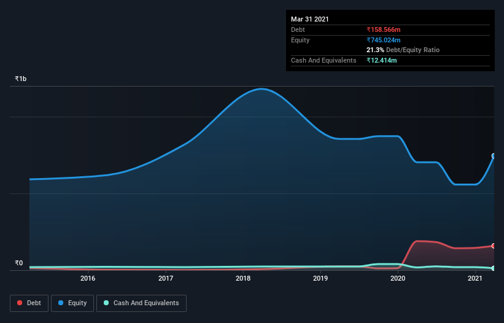Select the teal Cash data point marker at chart end
Screen dimensions: 504x323
coord(494,268)
